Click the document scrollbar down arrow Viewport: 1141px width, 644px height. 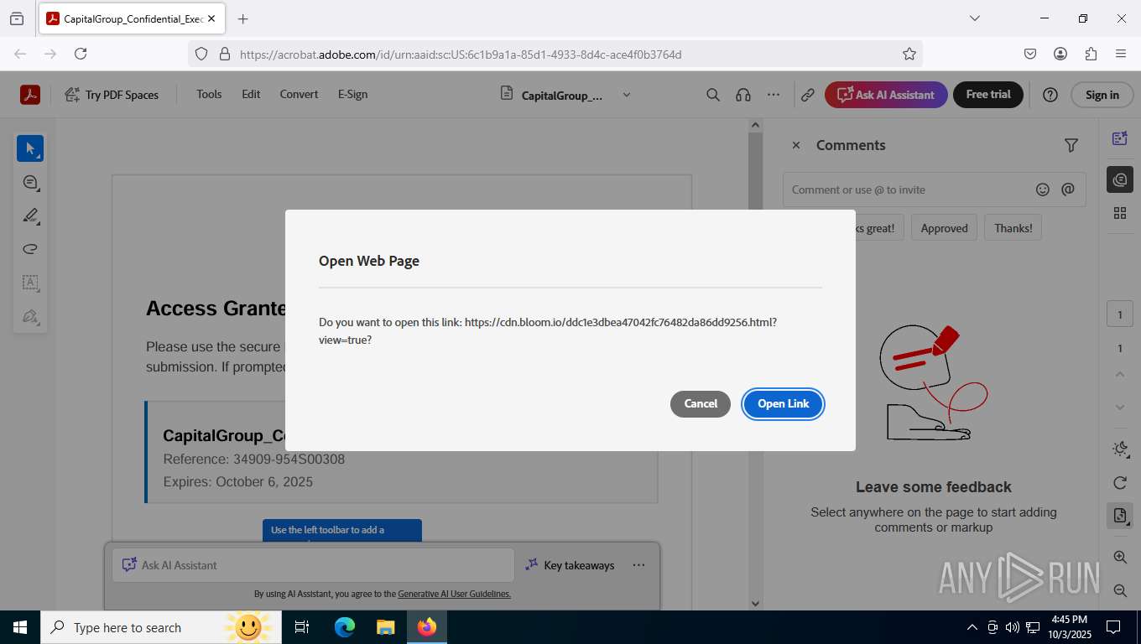[755, 603]
